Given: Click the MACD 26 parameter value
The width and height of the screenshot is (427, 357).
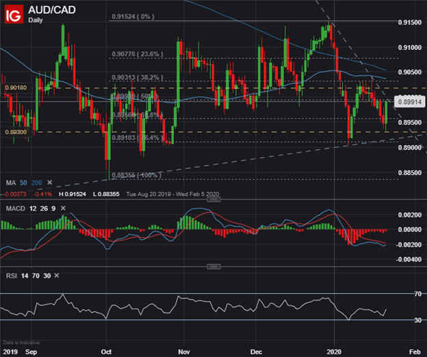Looking at the screenshot, I should (44, 209).
